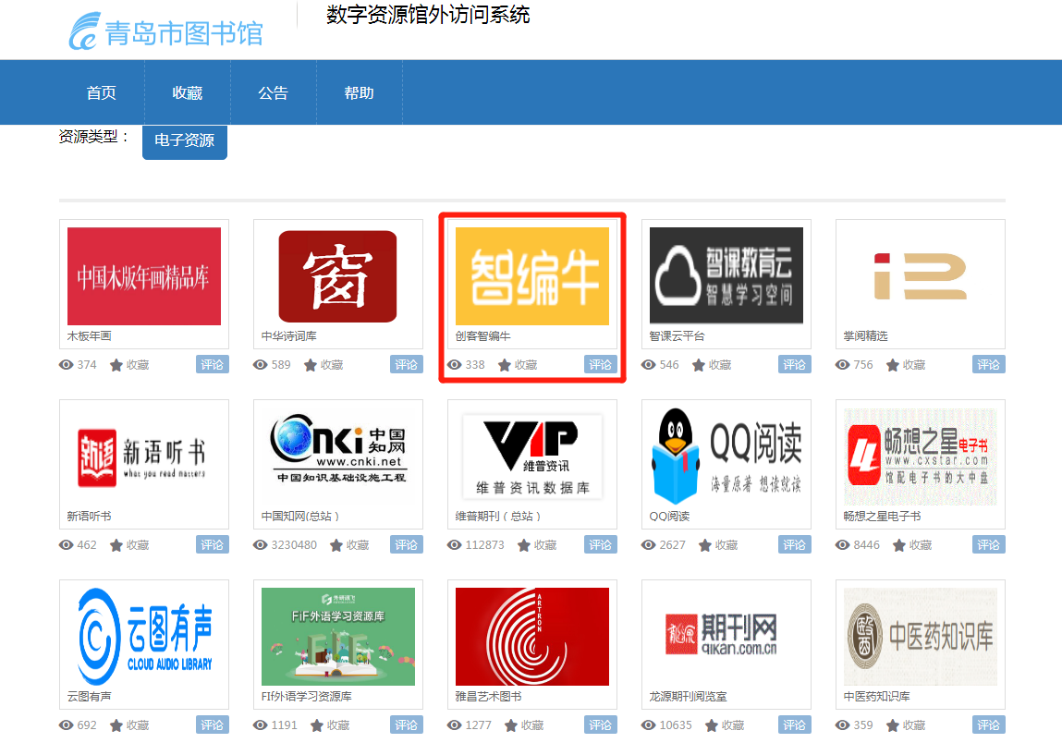Open the 智编牛 thumbnail

pos(532,276)
